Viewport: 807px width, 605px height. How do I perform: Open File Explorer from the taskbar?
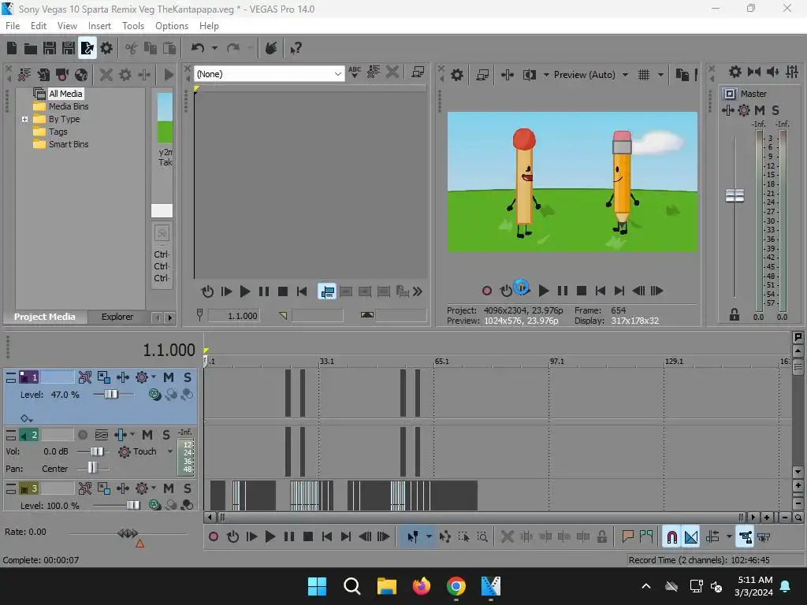pyautogui.click(x=386, y=586)
